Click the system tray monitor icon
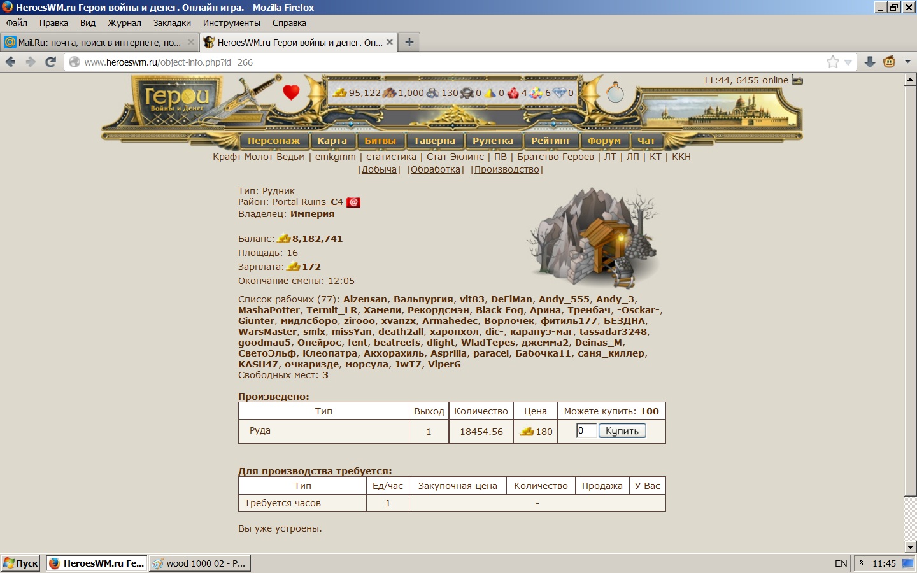The width and height of the screenshot is (917, 573). 907,563
